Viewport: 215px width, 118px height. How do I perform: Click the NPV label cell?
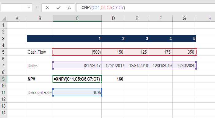click(x=40, y=79)
